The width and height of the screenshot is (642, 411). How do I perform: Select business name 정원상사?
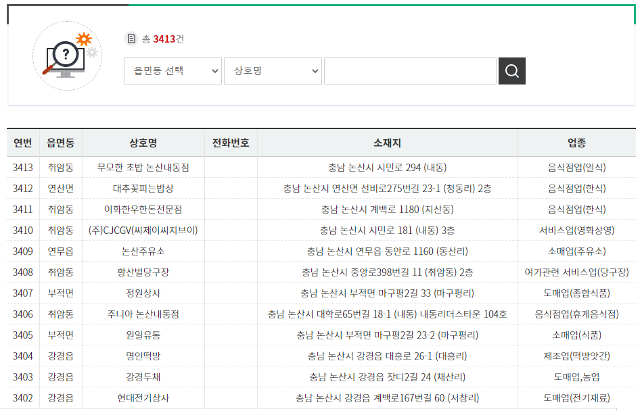pyautogui.click(x=143, y=293)
